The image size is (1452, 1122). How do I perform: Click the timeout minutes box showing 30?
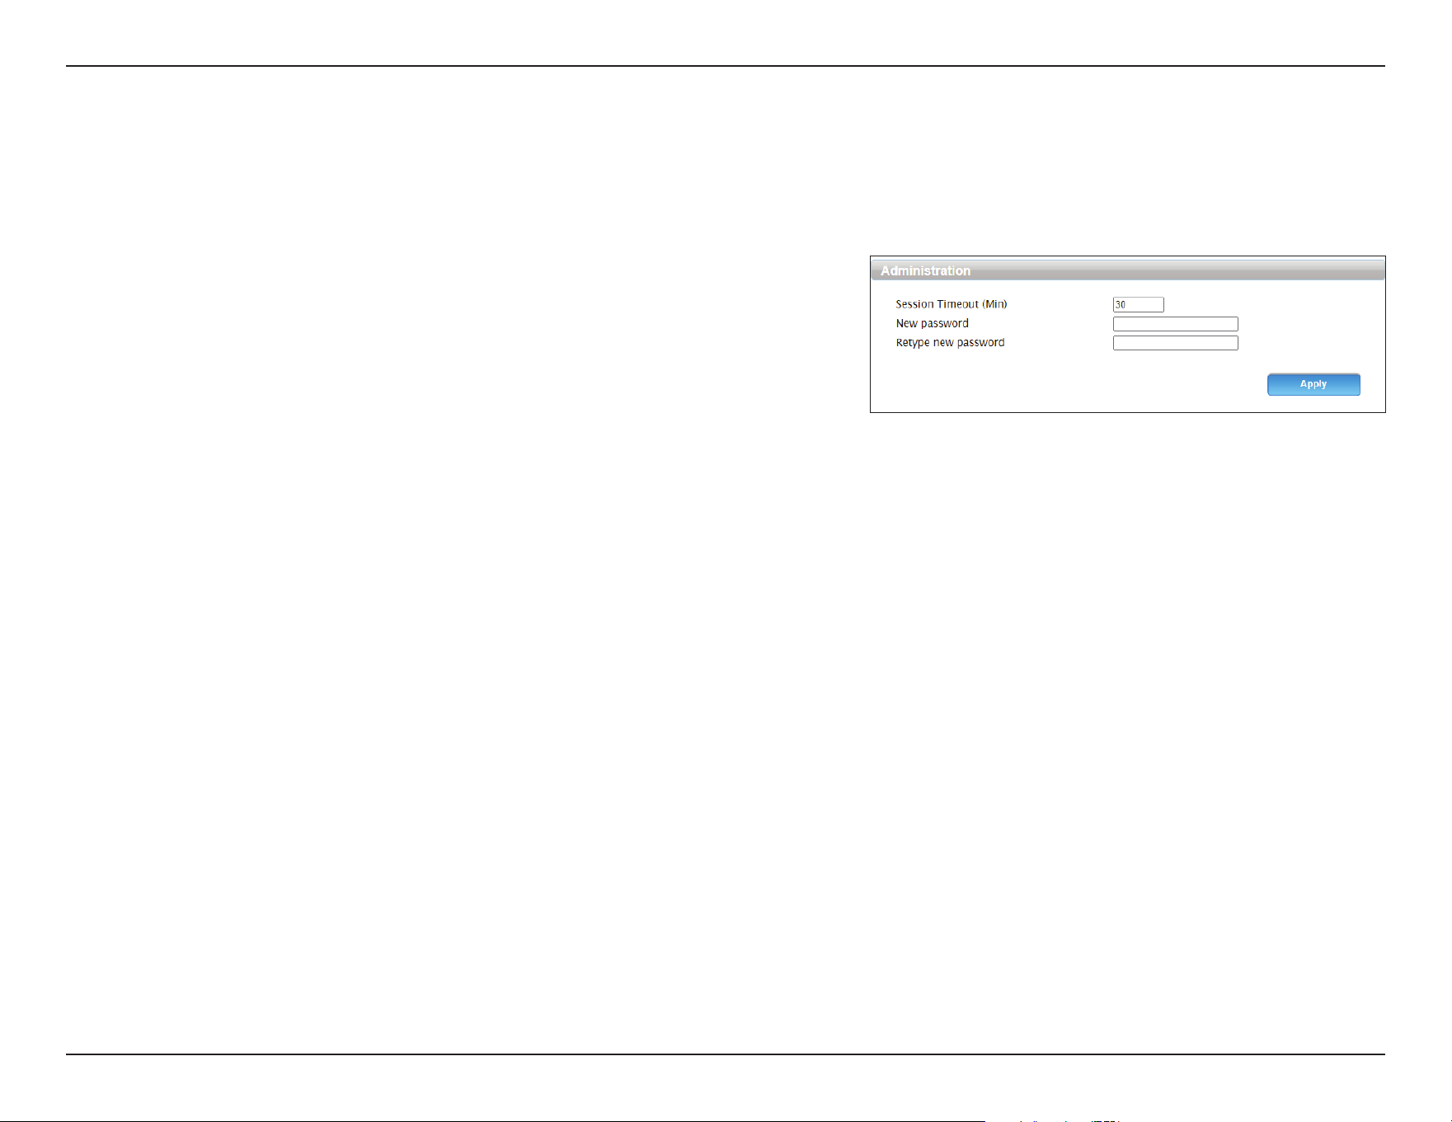click(x=1138, y=305)
